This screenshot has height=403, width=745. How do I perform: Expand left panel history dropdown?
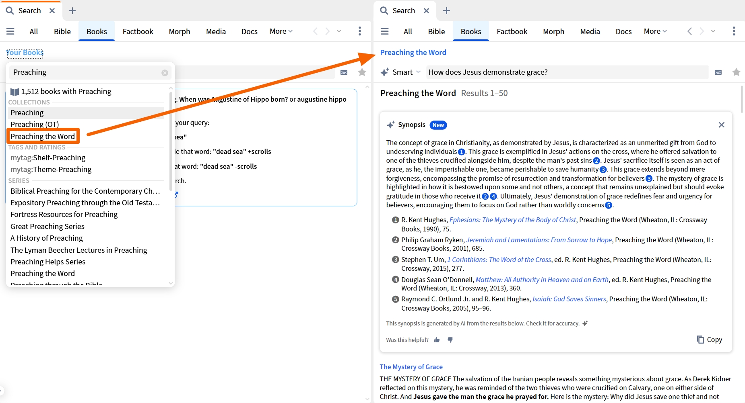[x=339, y=31]
